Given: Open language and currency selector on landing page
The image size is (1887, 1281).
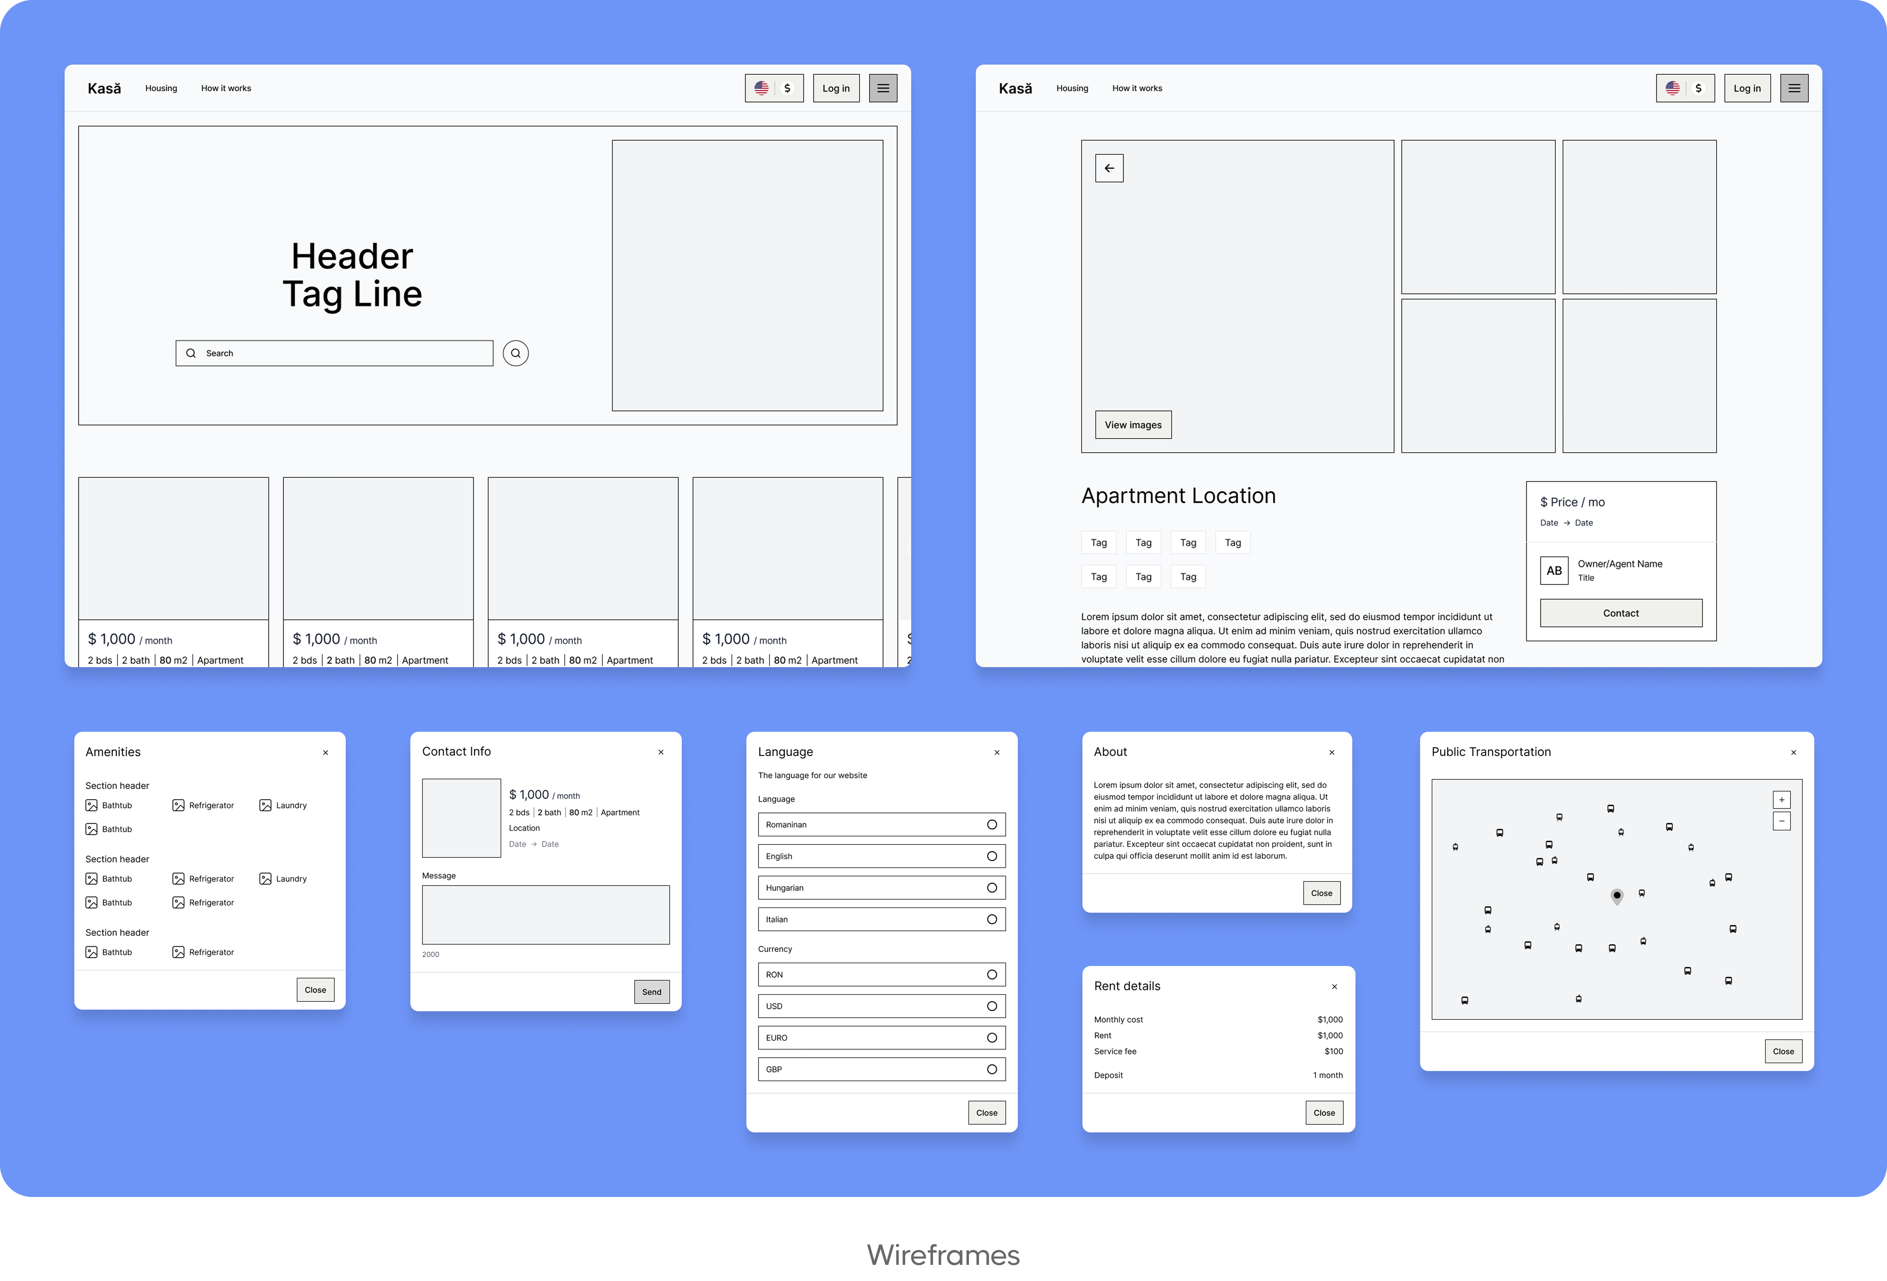Looking at the screenshot, I should click(774, 88).
